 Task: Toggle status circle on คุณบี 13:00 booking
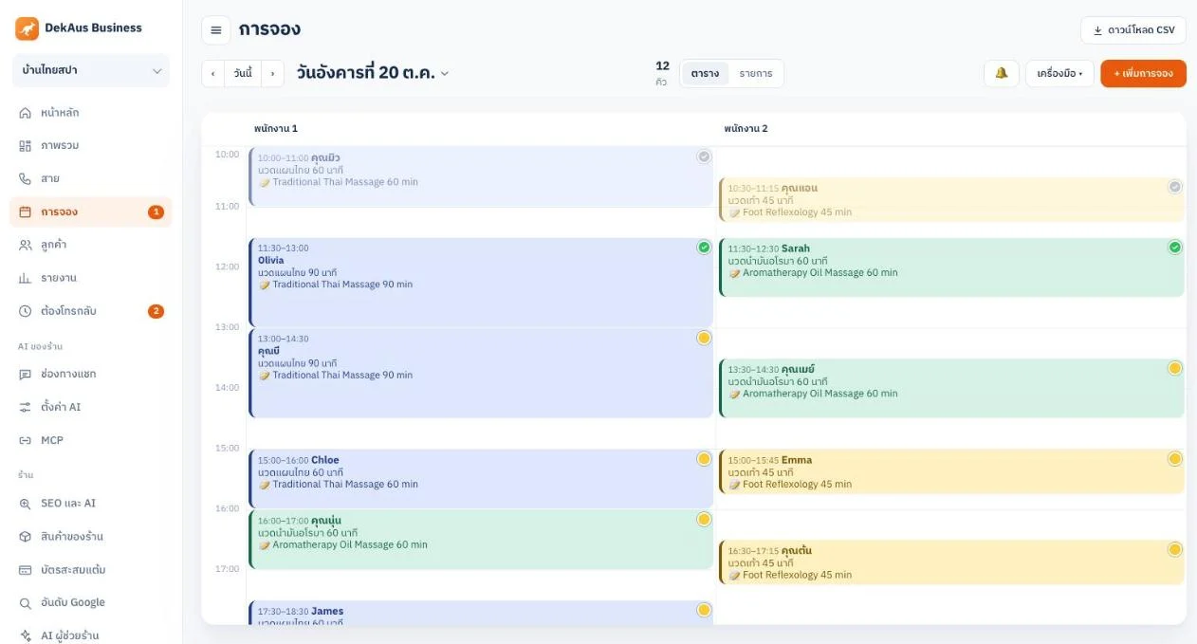[704, 338]
